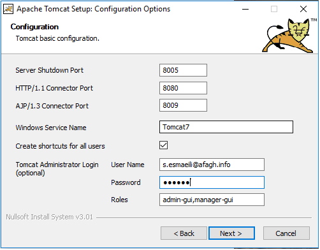Click the disabled maximize button
Screen dimensions: 320x250
click(274, 9)
